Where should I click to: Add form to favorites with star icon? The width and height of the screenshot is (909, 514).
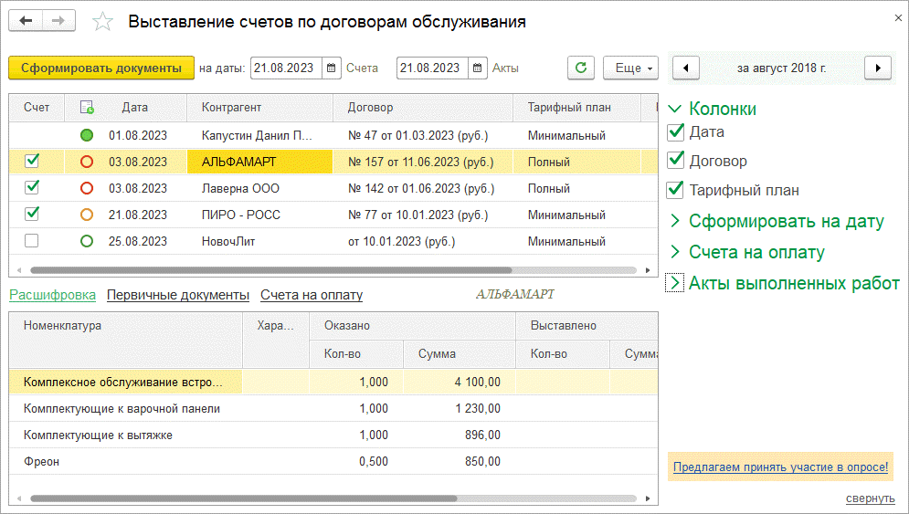[x=104, y=22]
